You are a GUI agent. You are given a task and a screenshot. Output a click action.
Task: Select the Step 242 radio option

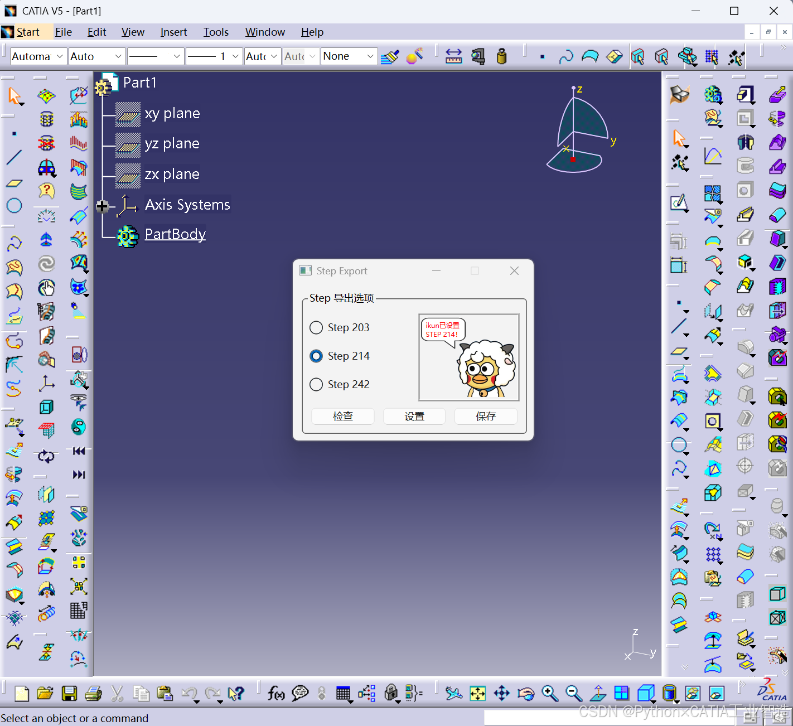pyautogui.click(x=316, y=384)
